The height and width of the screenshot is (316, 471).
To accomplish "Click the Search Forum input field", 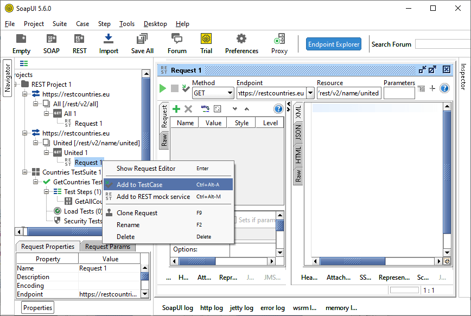I will (443, 44).
